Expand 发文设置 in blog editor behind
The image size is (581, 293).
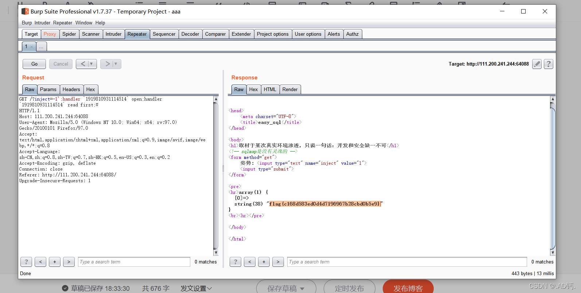point(196,288)
